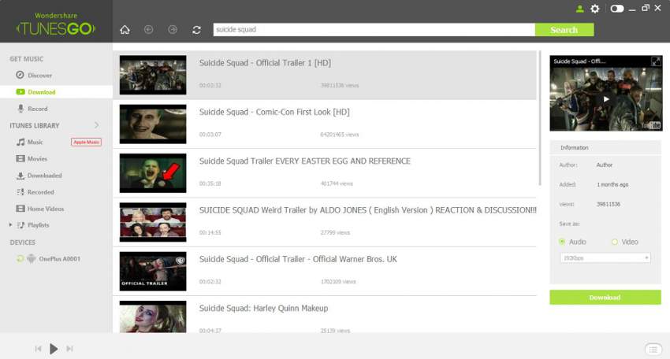Click the device sync refresh icon
670x359 pixels.
coord(20,259)
